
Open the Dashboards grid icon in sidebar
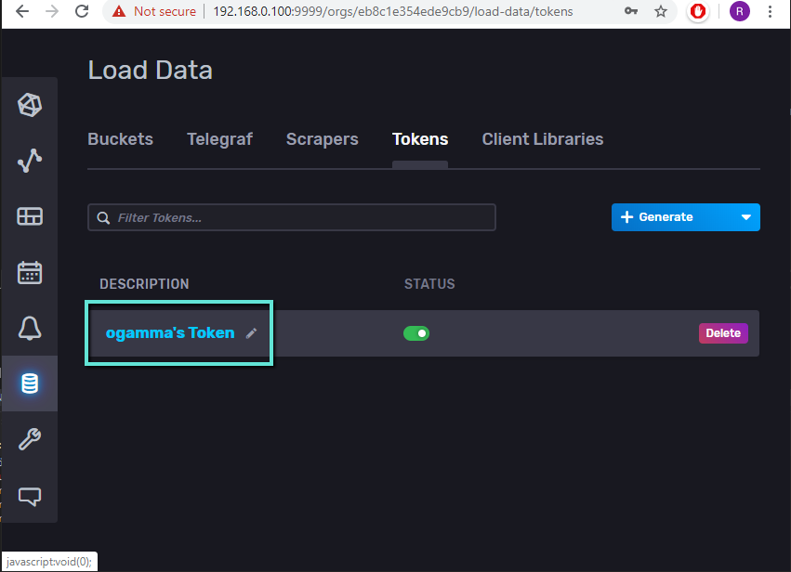coord(30,216)
